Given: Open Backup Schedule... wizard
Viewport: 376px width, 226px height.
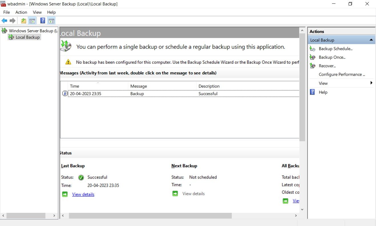Looking at the screenshot, I should click(336, 49).
